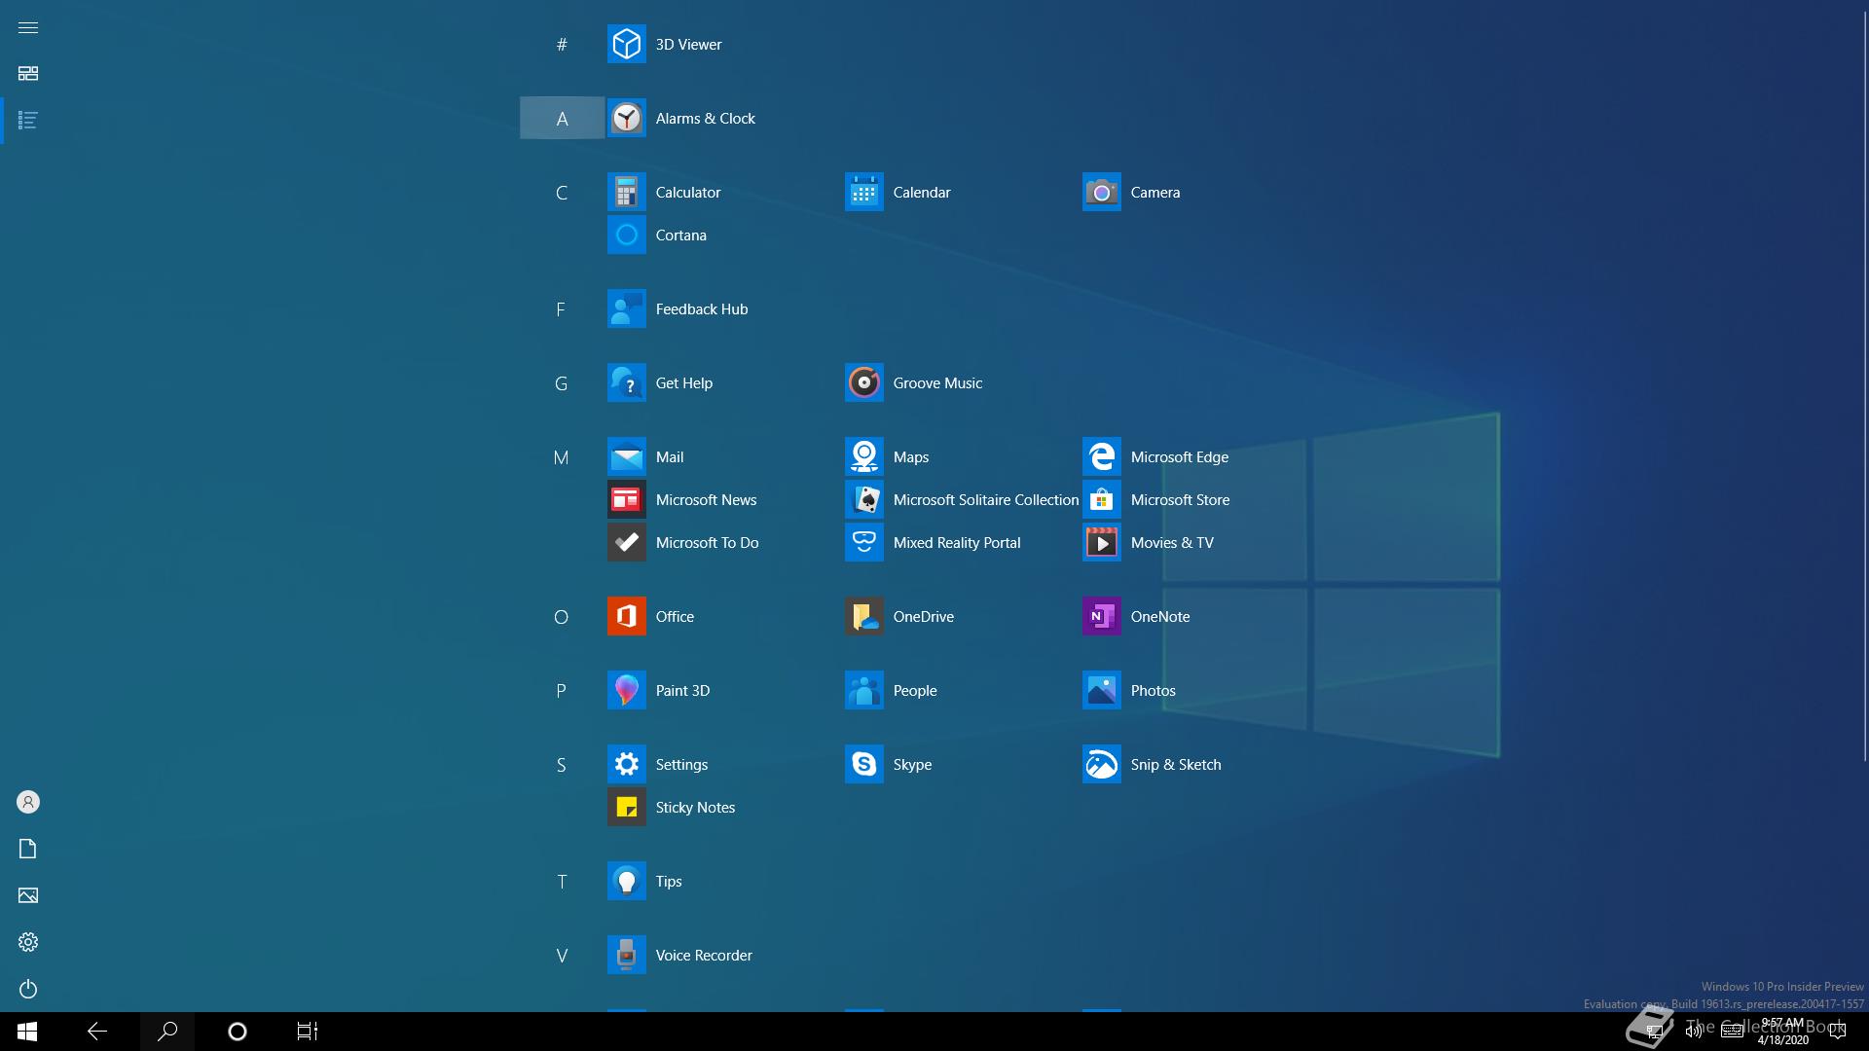Open the Groove Music icon
Image resolution: width=1869 pixels, height=1051 pixels.
(x=863, y=382)
